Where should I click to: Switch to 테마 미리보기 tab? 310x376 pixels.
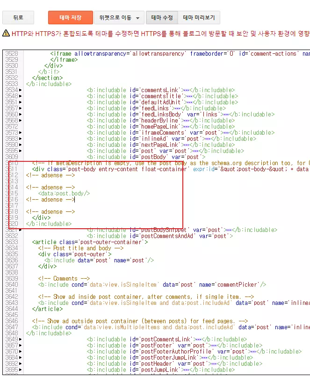point(199,17)
